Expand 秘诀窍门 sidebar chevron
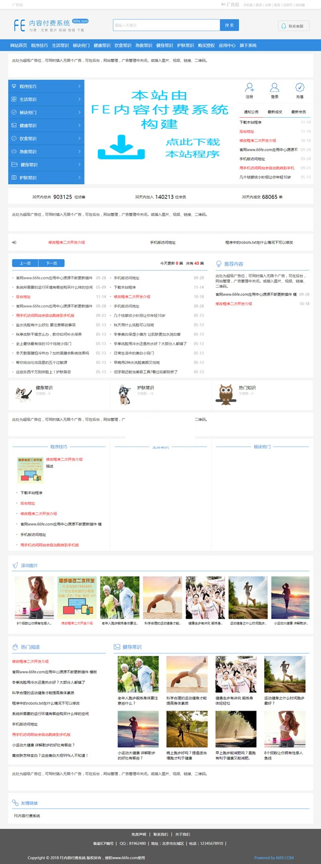 point(79,112)
